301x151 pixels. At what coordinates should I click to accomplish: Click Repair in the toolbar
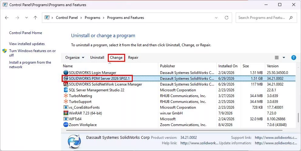[133, 58]
